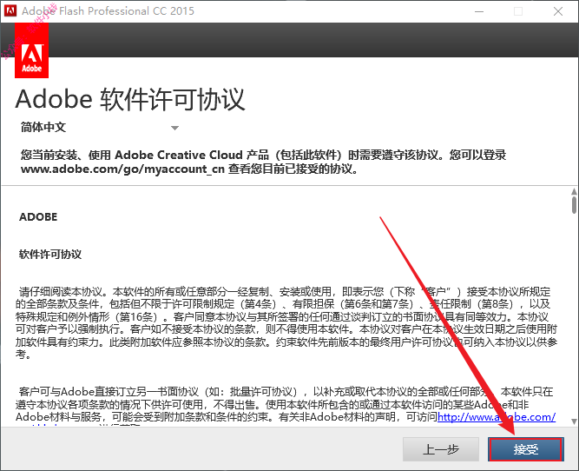Click the paragraph starting 请仔细阅读本协议
This screenshot has width=579, height=471.
(x=286, y=322)
